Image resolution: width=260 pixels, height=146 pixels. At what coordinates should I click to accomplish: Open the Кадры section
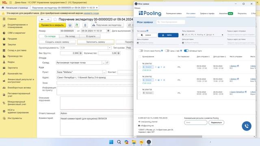click(x=11, y=62)
